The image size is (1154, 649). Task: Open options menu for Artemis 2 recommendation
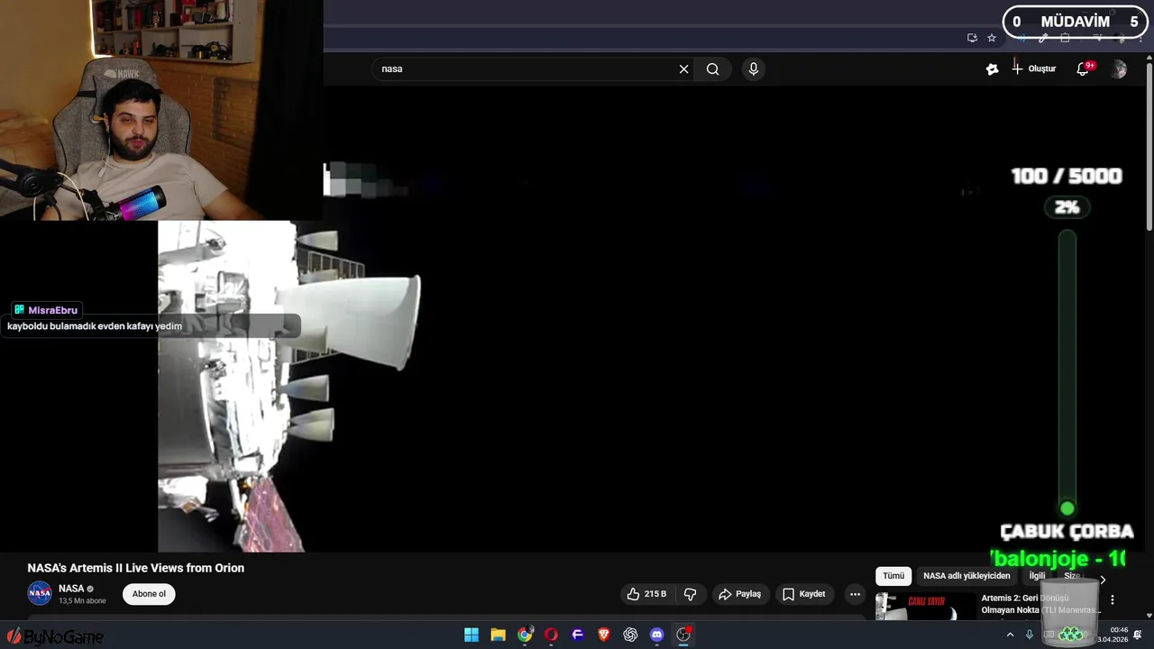point(1113,599)
